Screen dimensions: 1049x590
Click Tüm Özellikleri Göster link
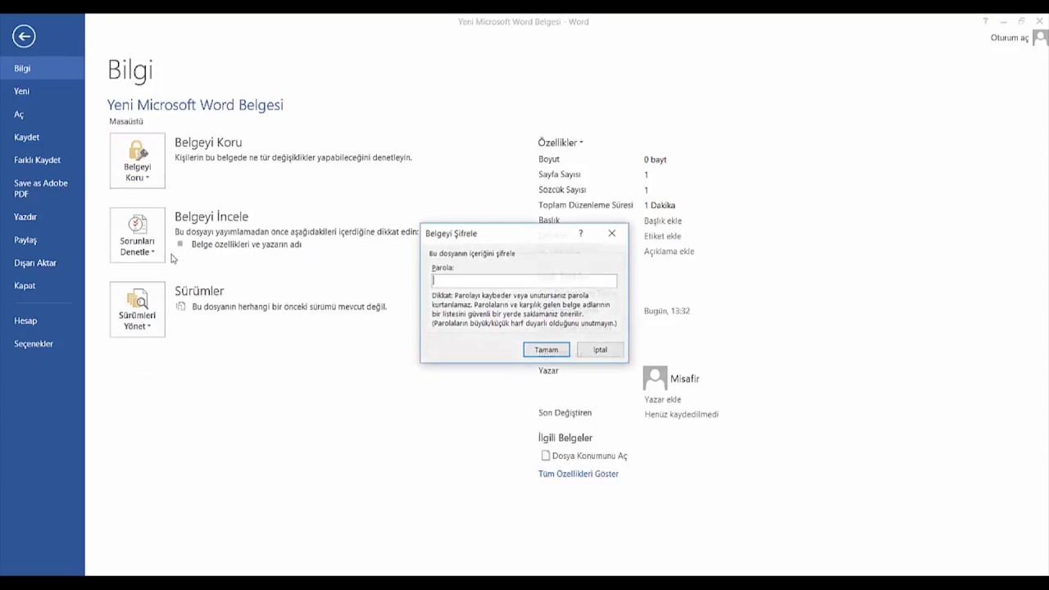[579, 474]
